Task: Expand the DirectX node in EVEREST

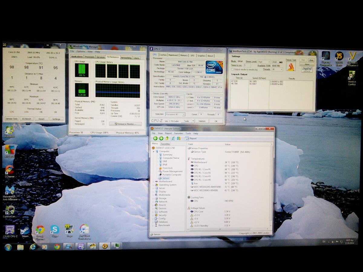Action: point(153,205)
